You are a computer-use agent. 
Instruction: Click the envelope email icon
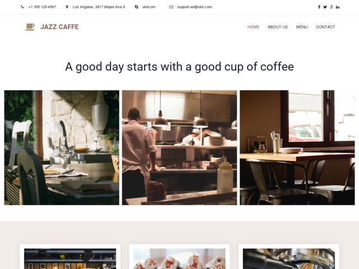(171, 7)
